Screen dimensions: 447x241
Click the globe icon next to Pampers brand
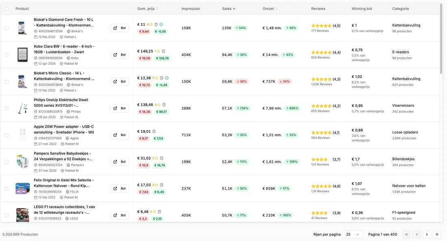pos(68,165)
